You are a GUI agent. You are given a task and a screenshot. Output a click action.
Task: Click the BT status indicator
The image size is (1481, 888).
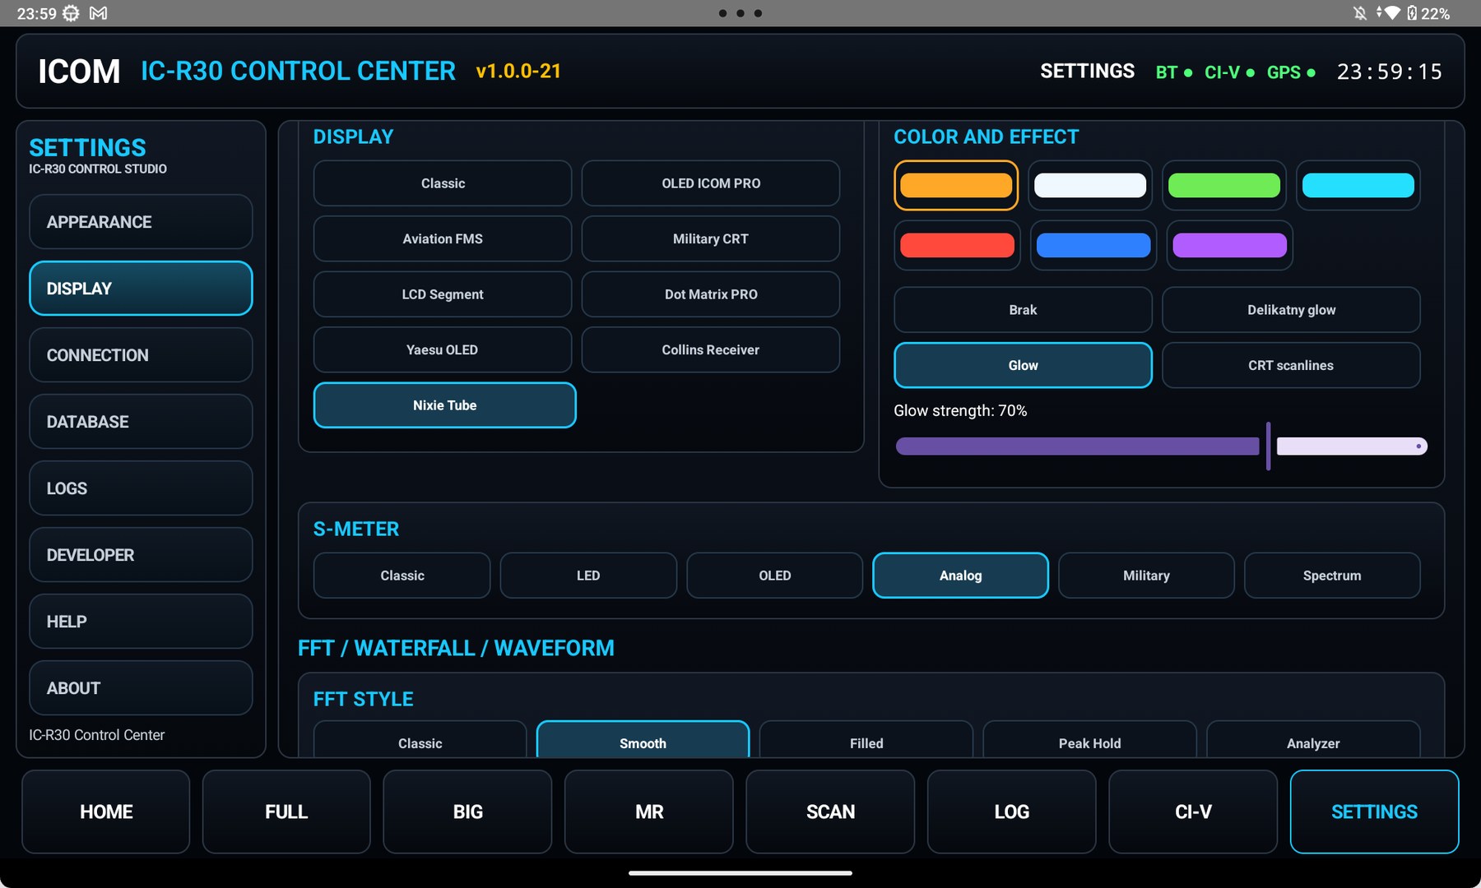1174,72
